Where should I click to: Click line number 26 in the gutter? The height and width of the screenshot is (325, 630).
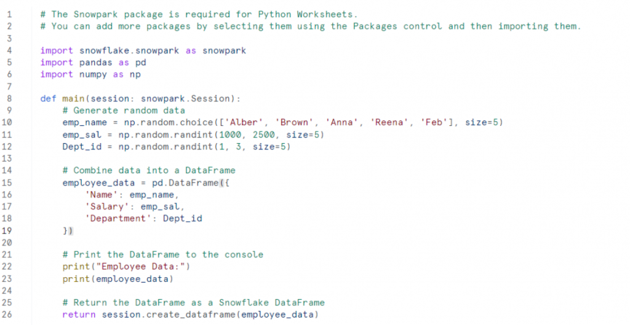7,315
